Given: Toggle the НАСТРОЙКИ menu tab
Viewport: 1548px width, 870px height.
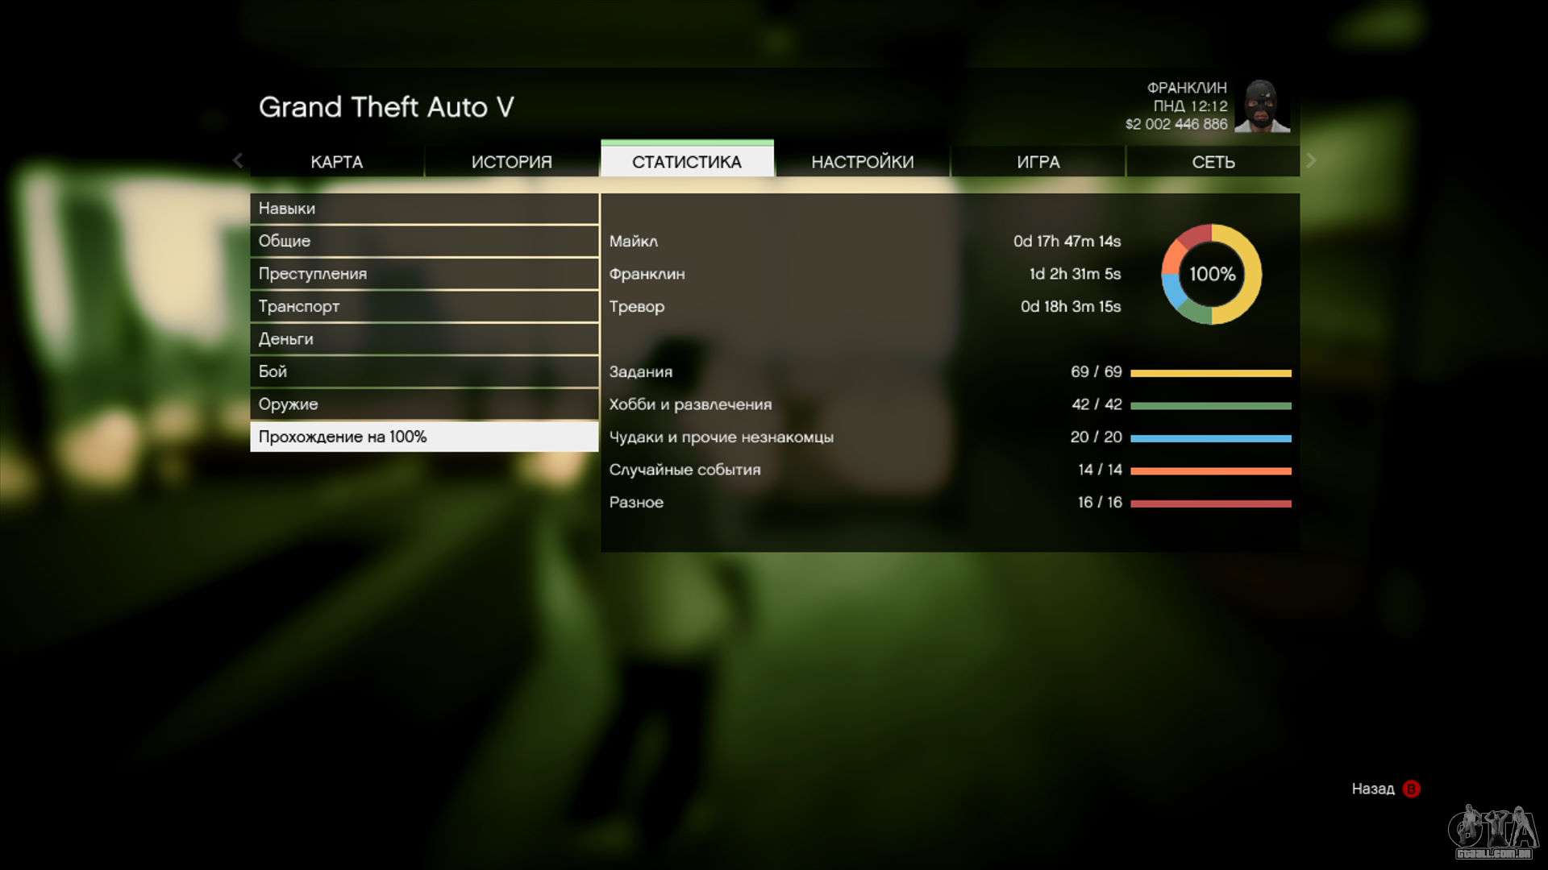Looking at the screenshot, I should pyautogui.click(x=862, y=161).
